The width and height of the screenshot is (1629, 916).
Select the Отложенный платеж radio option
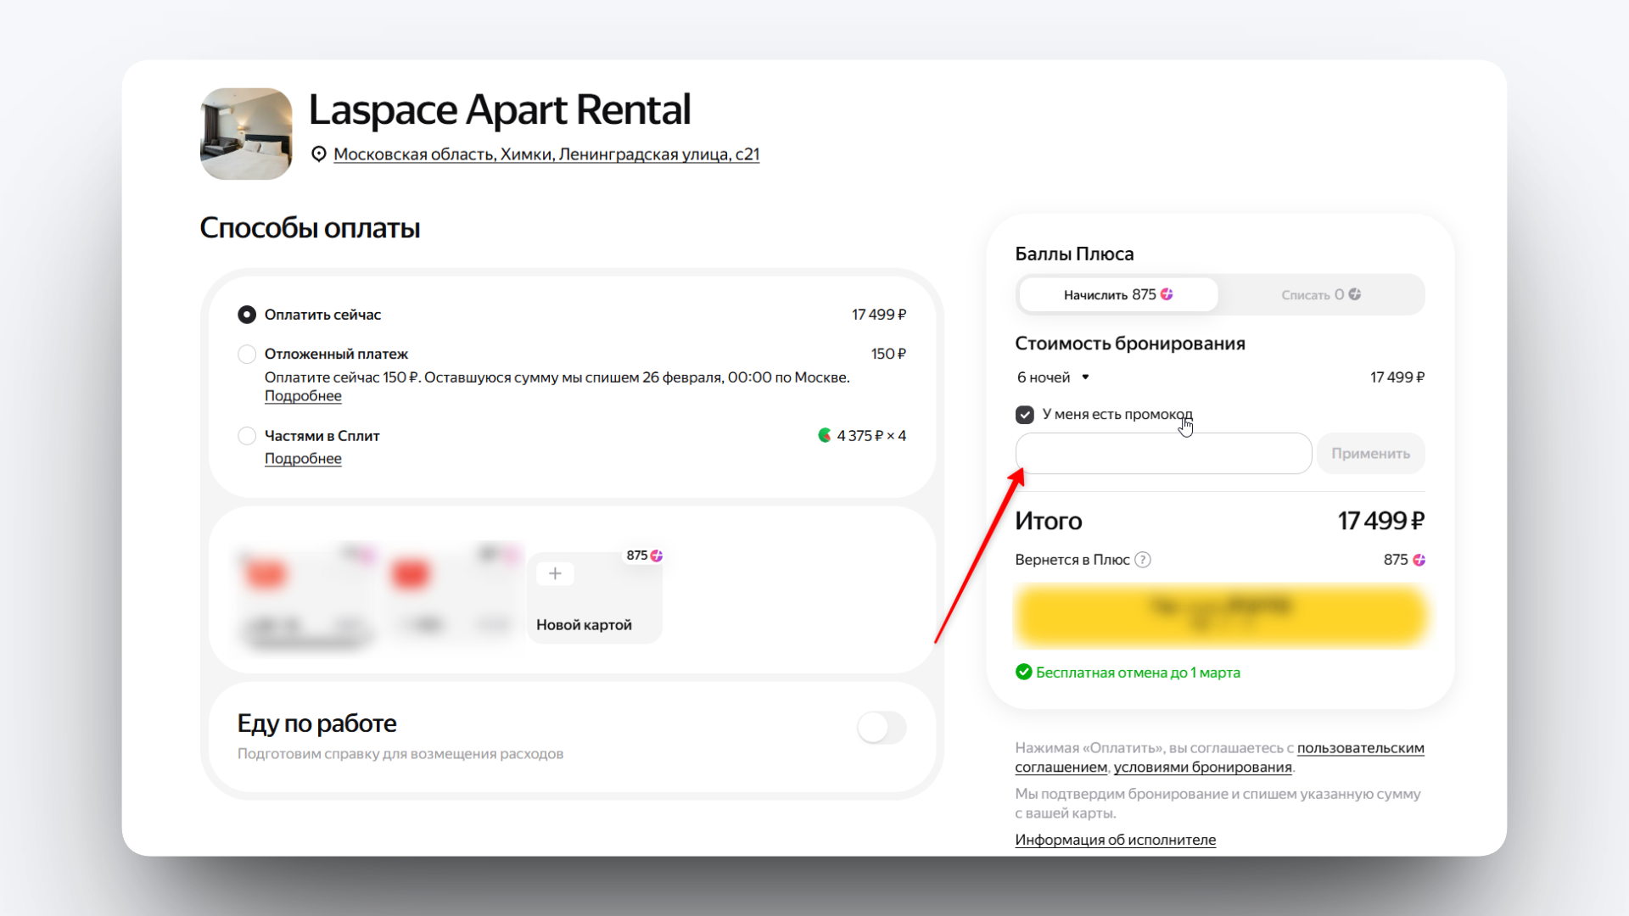(247, 354)
